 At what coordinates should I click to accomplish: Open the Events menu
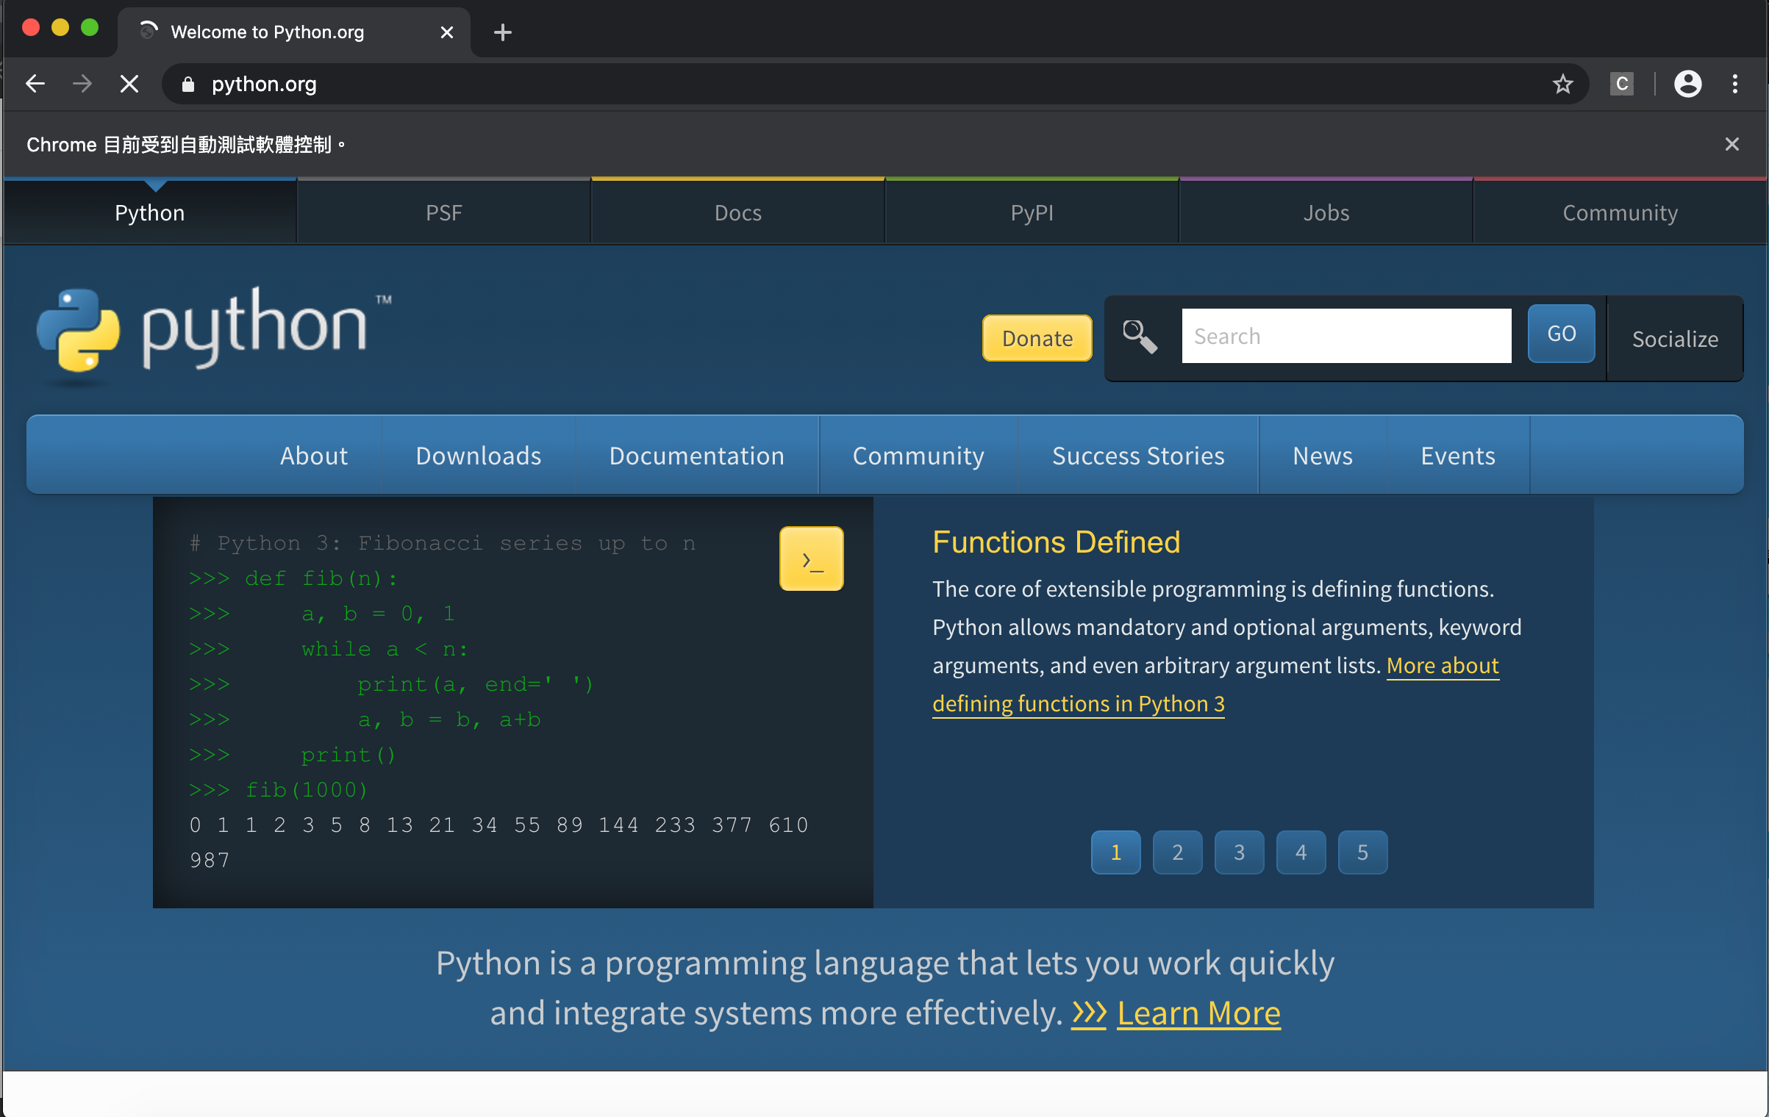(x=1458, y=456)
